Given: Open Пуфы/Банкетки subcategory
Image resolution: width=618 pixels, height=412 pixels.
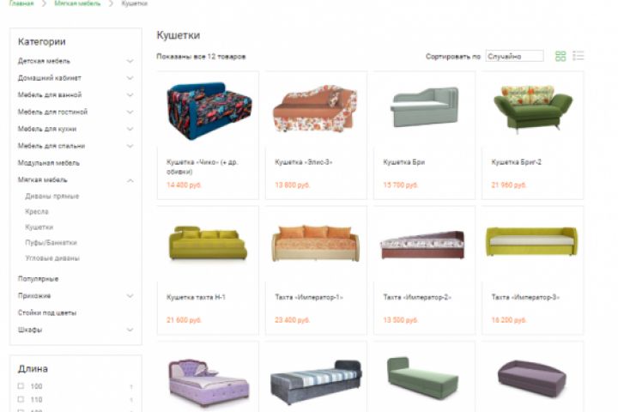Looking at the screenshot, I should (51, 242).
